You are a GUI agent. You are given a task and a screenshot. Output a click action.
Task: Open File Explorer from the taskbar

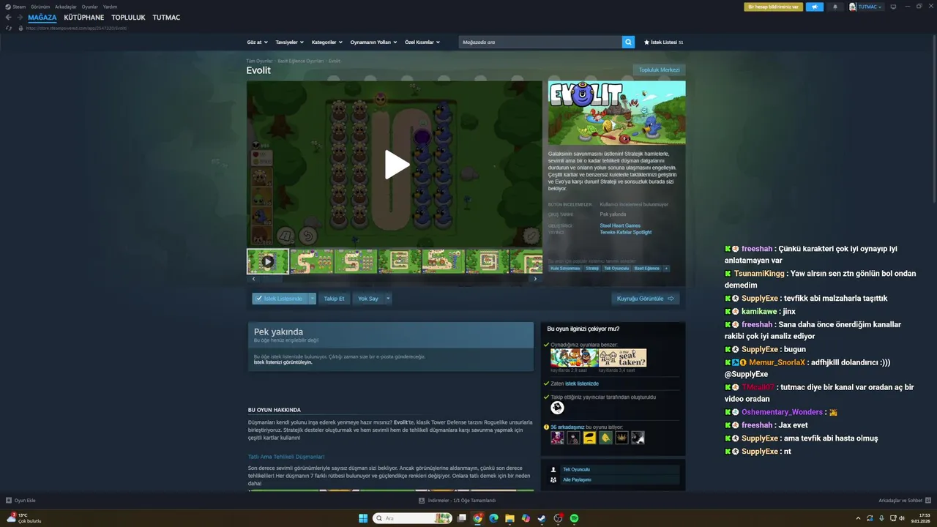[510, 518]
